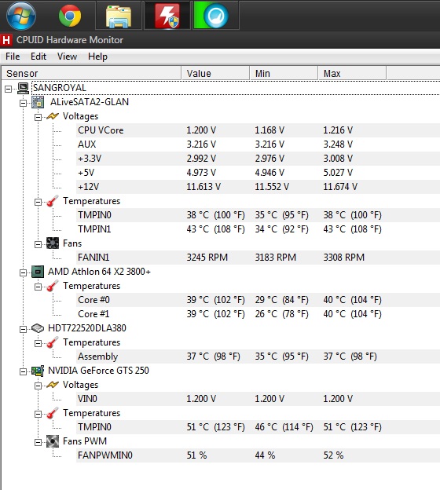This screenshot has width=440, height=490.
Task: Collapse hard drive Temperatures group
Action: pyautogui.click(x=38, y=343)
